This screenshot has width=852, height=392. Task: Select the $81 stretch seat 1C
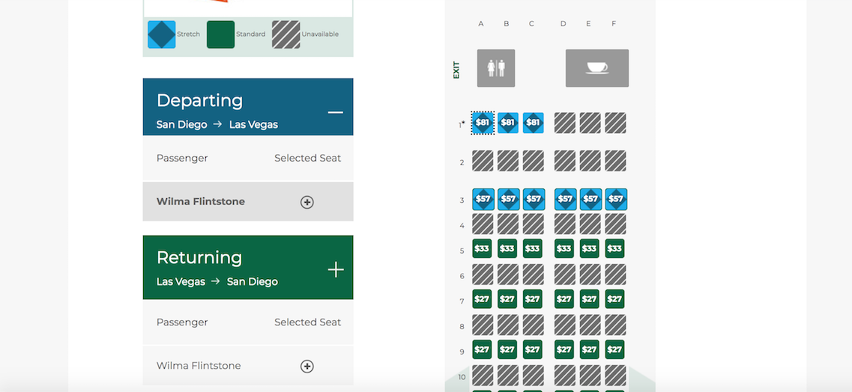coord(533,123)
